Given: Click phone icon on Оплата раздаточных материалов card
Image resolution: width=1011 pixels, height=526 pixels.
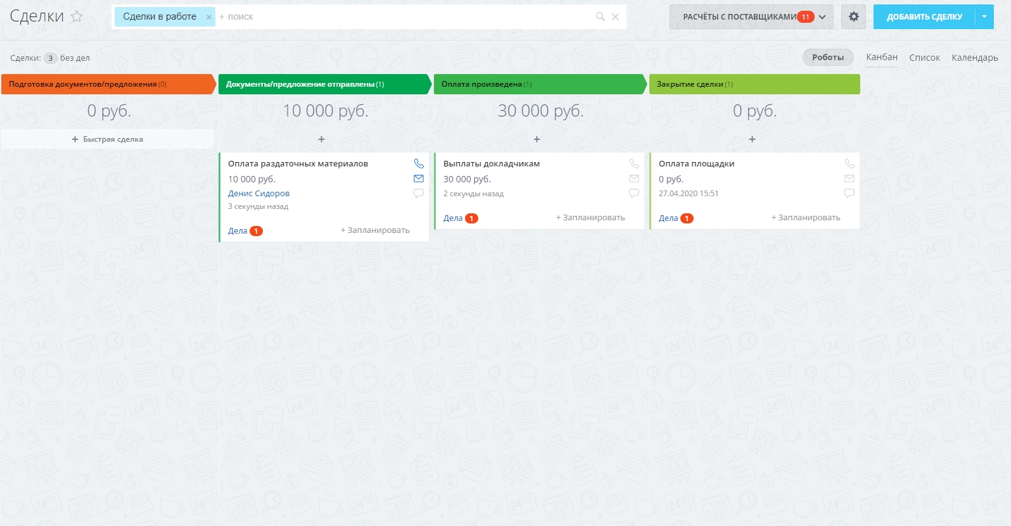Looking at the screenshot, I should tap(419, 163).
